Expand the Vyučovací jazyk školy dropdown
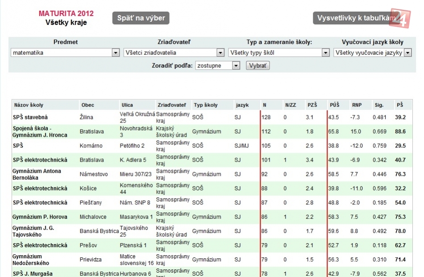 (373, 53)
